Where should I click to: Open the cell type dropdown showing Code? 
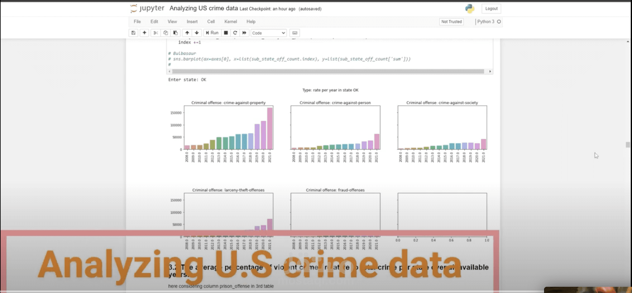pos(268,33)
